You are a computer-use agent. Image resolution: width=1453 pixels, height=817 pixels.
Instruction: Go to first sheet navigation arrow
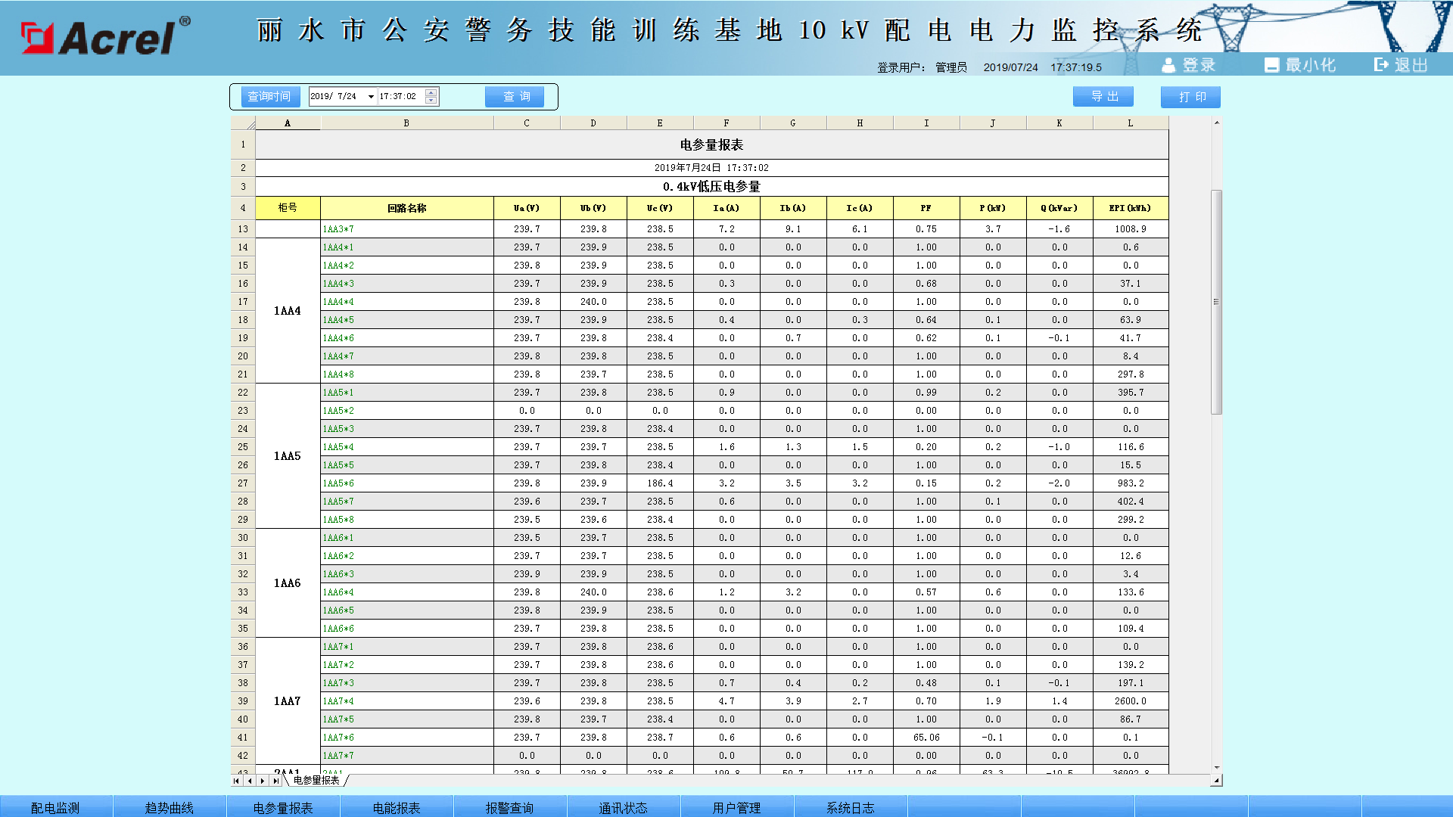236,781
